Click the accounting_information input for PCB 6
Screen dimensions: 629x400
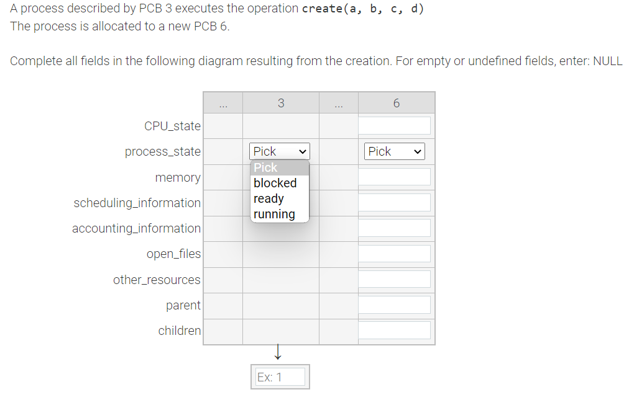[x=394, y=227]
